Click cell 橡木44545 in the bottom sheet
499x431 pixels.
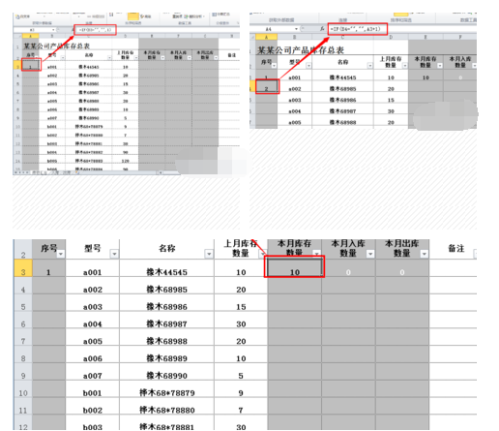166,268
